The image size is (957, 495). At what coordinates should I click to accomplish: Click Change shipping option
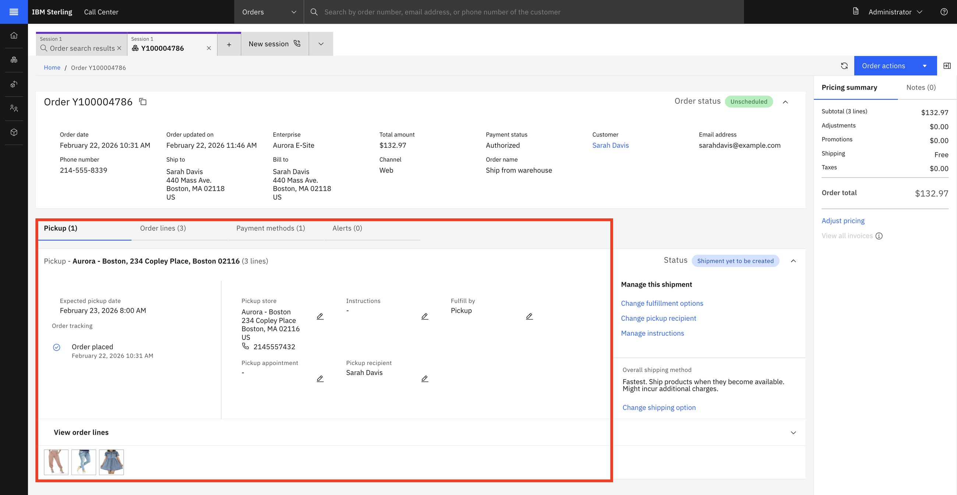point(659,407)
